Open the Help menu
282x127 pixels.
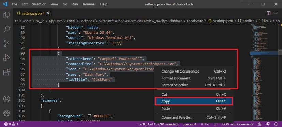click(x=104, y=4)
